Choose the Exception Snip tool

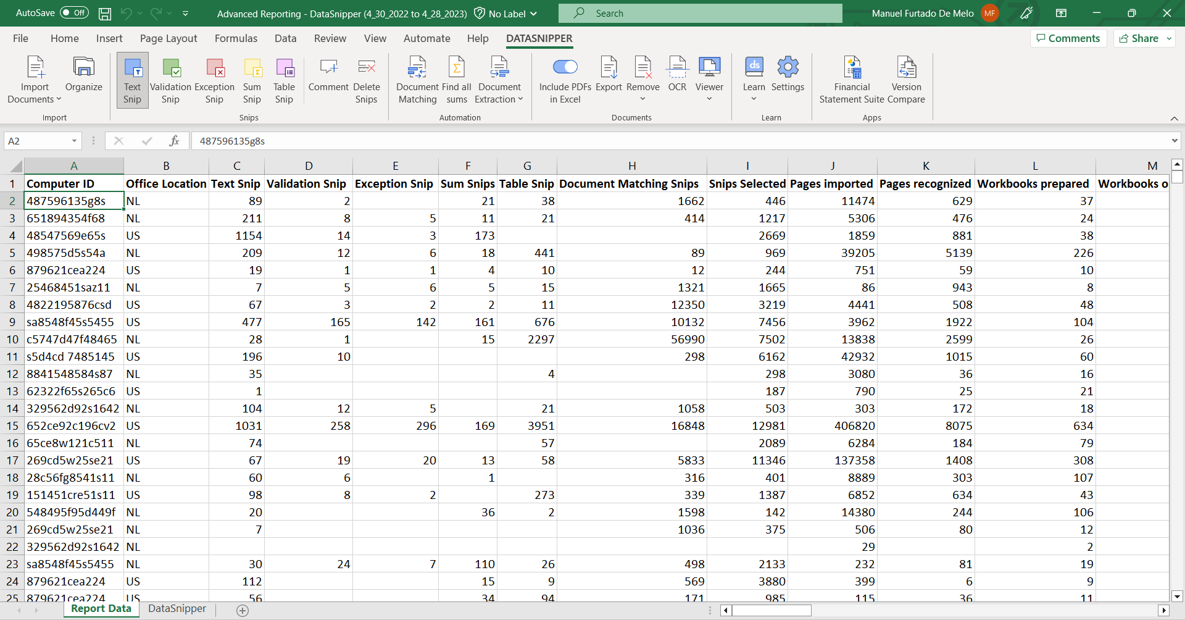pyautogui.click(x=214, y=80)
